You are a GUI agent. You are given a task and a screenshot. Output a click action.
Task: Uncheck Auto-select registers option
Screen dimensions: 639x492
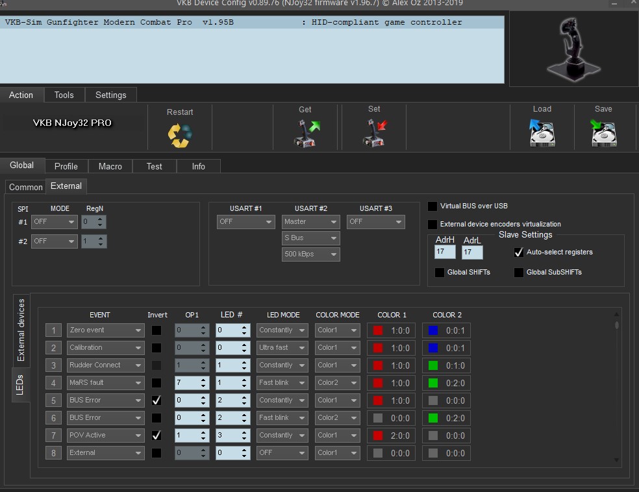click(x=519, y=252)
